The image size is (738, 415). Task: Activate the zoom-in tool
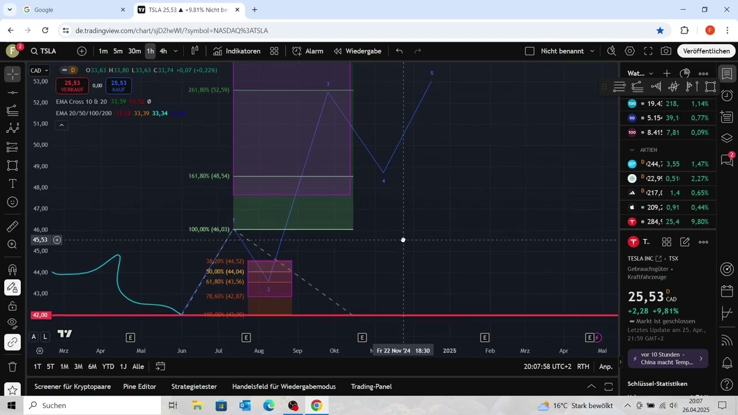(13, 244)
